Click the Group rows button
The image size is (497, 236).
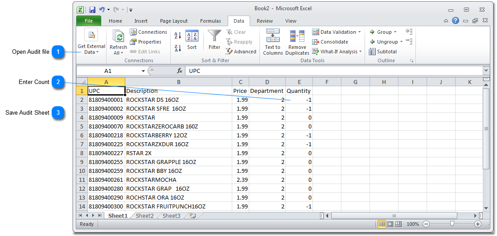click(x=381, y=32)
